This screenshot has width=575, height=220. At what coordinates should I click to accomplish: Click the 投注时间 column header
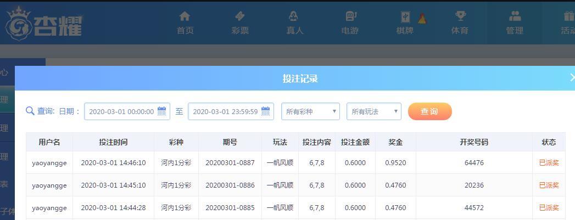click(x=113, y=142)
